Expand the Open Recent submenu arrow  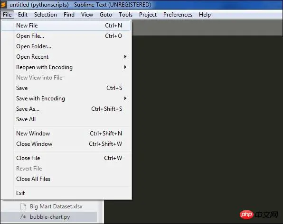(x=125, y=57)
